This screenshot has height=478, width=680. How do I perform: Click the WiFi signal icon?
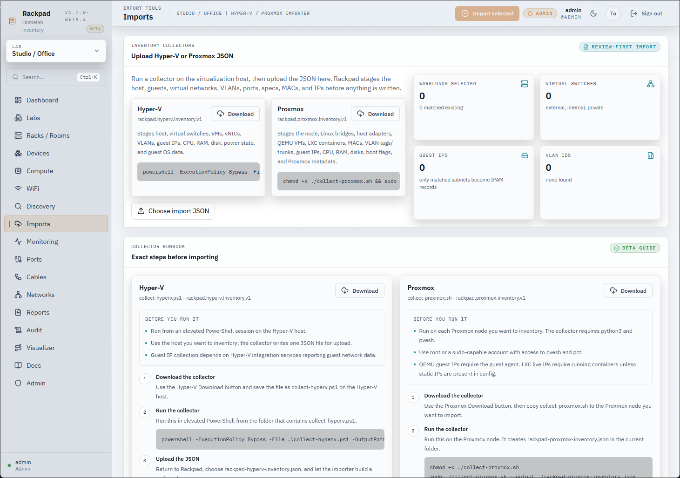tap(18, 189)
